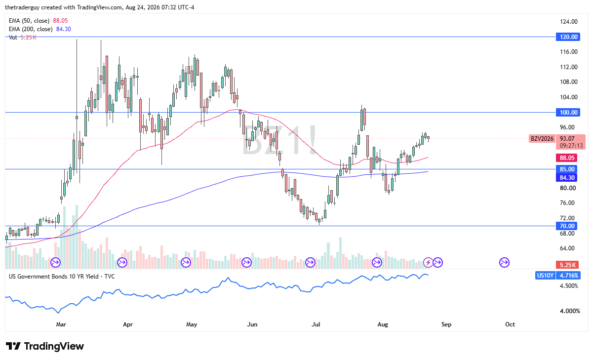The image size is (593, 361).
Task: Select the rollover marker beside the lightning bolt
Action: pos(438,262)
